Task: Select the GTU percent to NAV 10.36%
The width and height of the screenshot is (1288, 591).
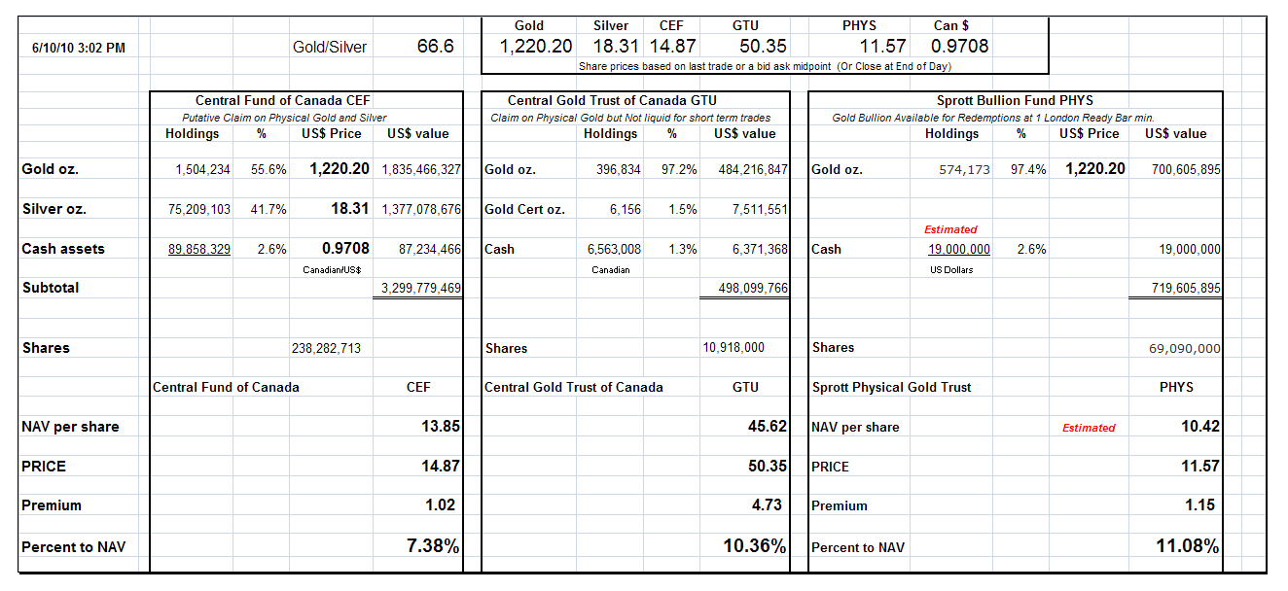Action: (755, 546)
